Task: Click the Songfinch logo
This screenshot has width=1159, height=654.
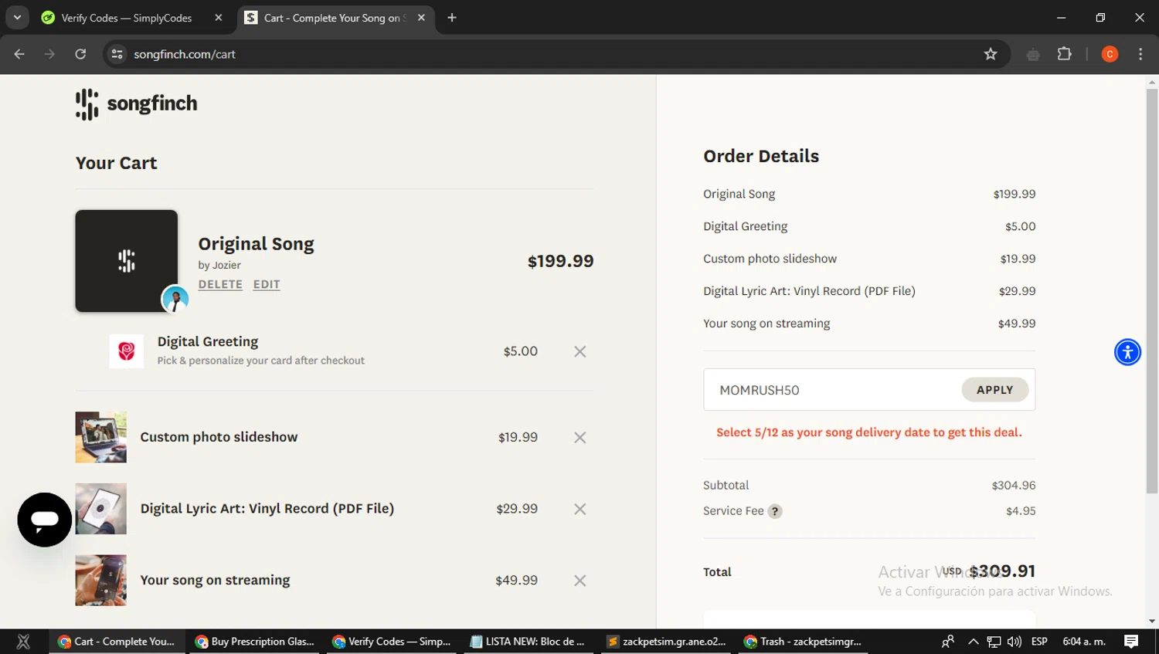Action: click(x=137, y=104)
